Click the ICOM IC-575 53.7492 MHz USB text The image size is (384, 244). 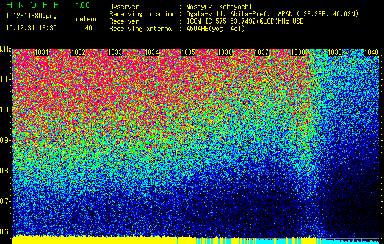[x=245, y=21]
